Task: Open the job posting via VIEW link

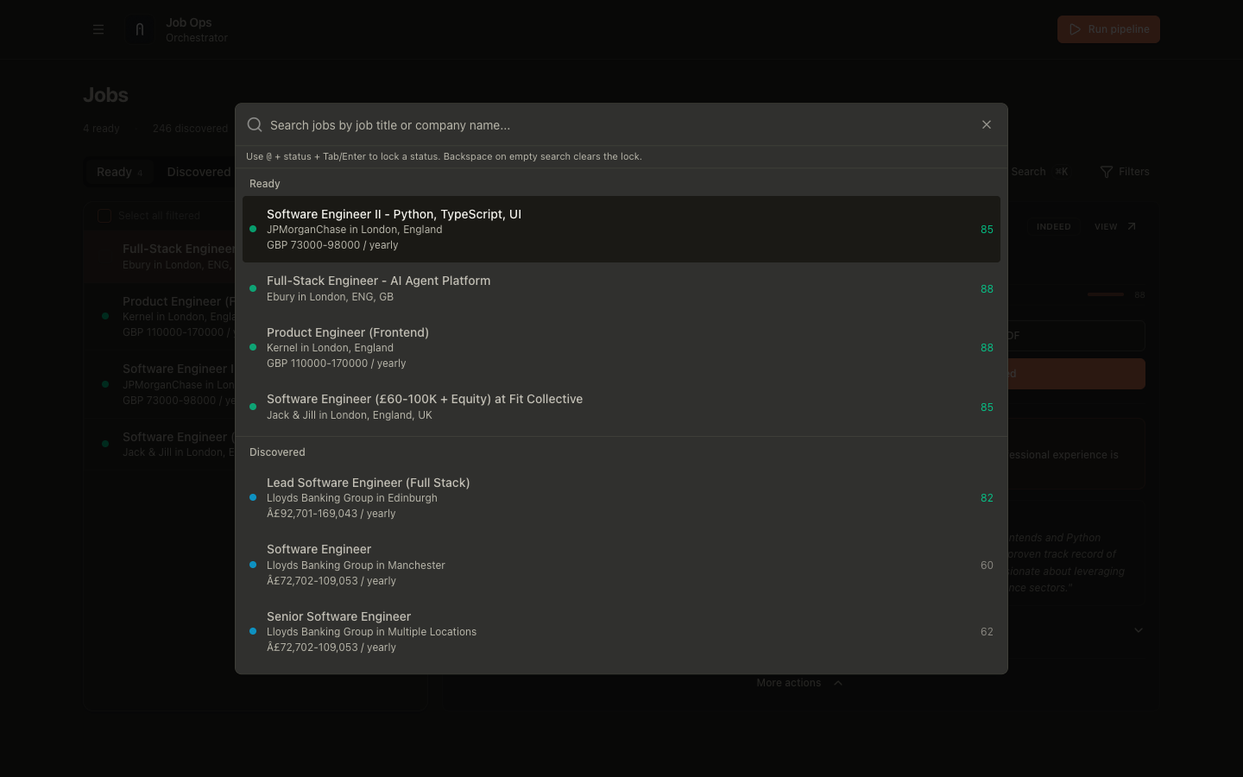Action: pos(1106,225)
